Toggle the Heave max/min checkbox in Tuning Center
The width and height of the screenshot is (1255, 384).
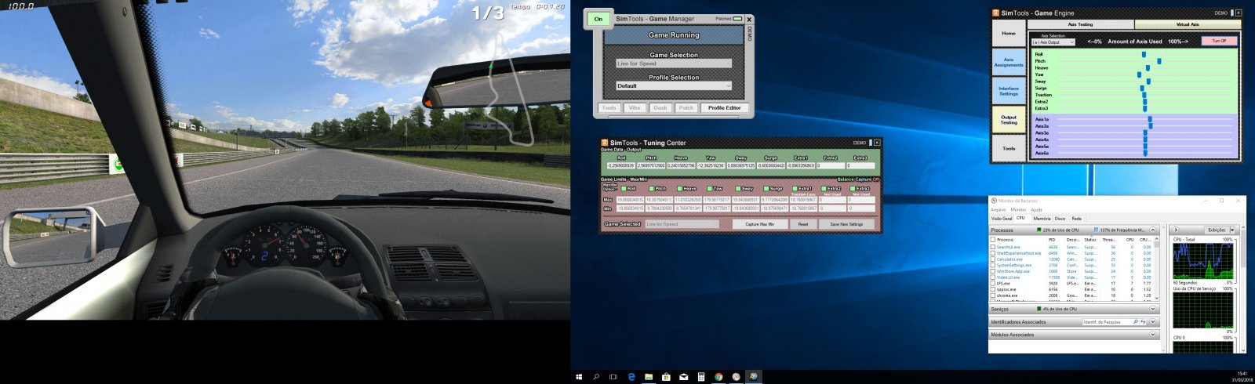point(681,189)
